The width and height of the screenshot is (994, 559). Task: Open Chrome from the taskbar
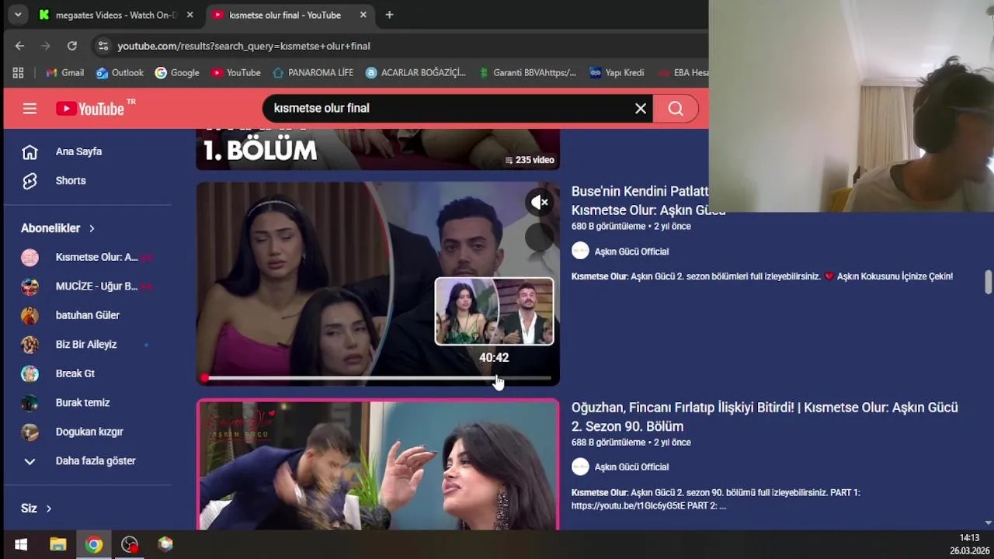pos(94,544)
